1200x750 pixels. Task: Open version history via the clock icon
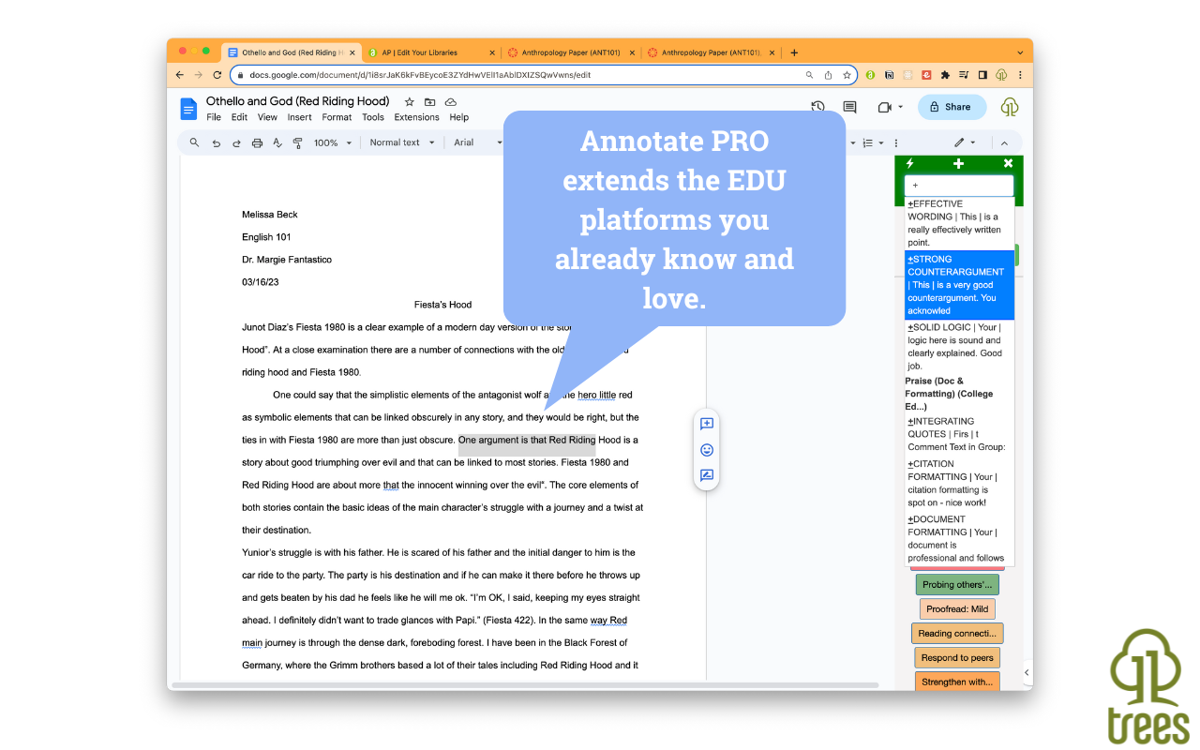(x=817, y=106)
